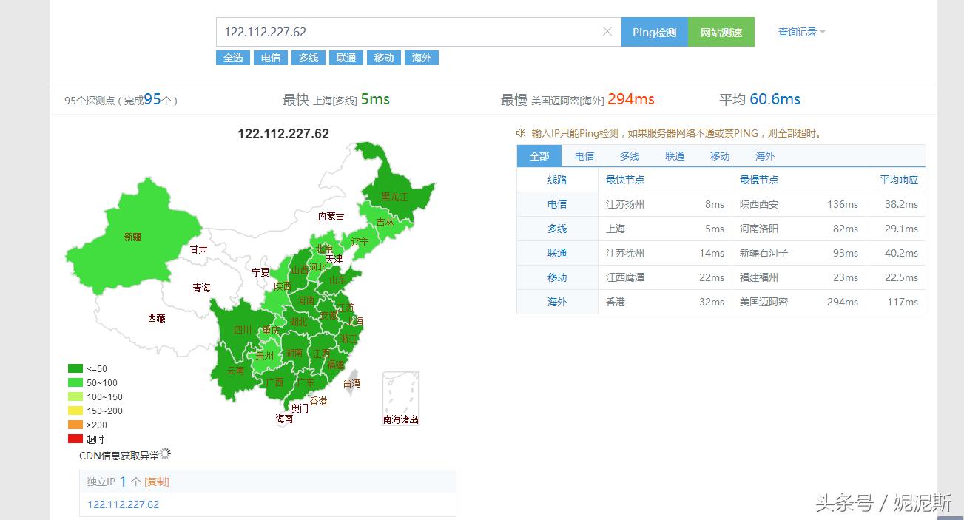
Task: Click the Ping检测 button
Action: pyautogui.click(x=654, y=31)
